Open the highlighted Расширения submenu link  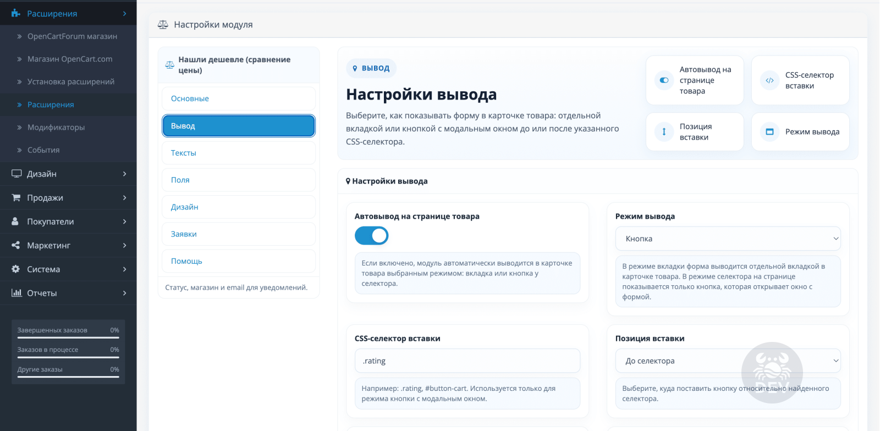pos(51,104)
